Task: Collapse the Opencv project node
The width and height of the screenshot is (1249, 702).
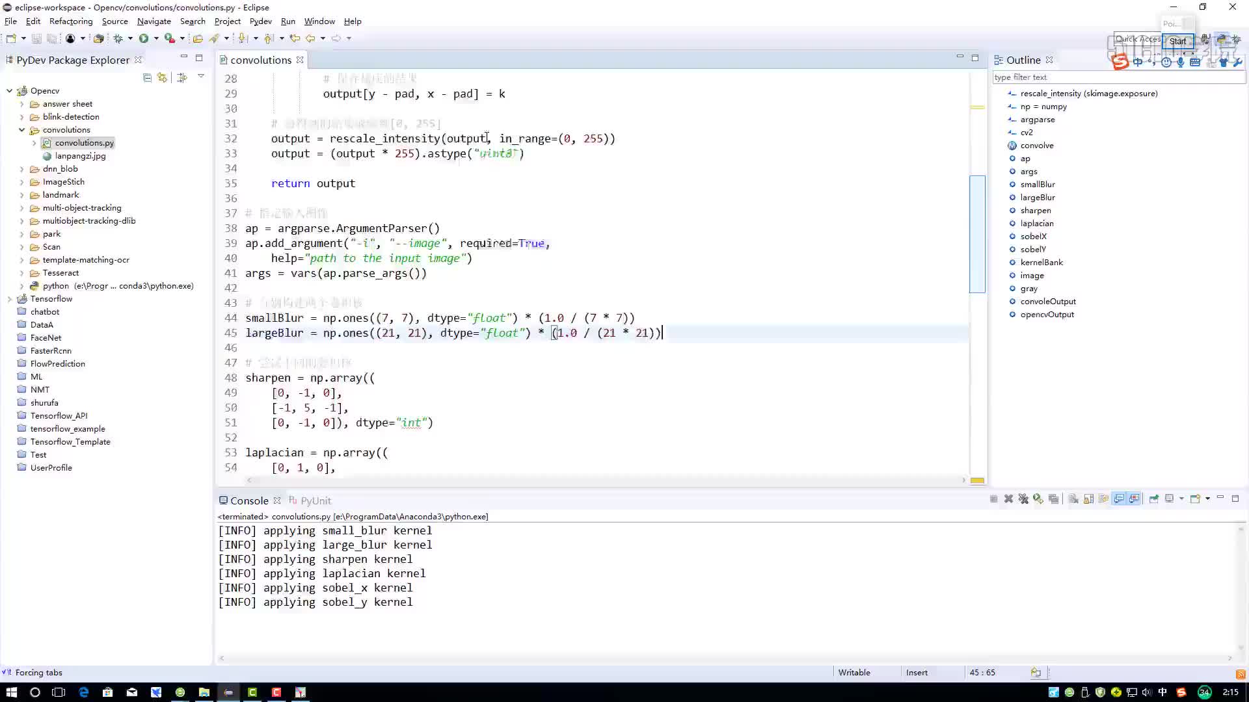Action: tap(9, 91)
